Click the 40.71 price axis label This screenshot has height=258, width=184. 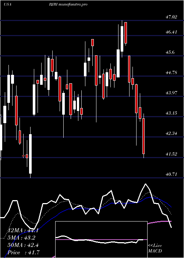[171, 174]
